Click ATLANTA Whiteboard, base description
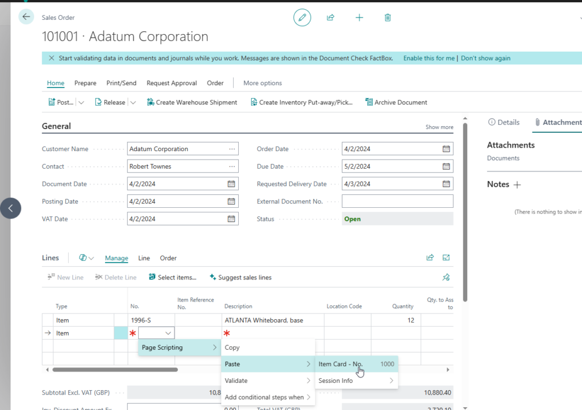The image size is (582, 410). pyautogui.click(x=273, y=320)
